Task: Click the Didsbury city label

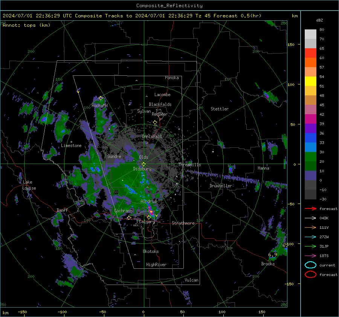Action: (142, 169)
